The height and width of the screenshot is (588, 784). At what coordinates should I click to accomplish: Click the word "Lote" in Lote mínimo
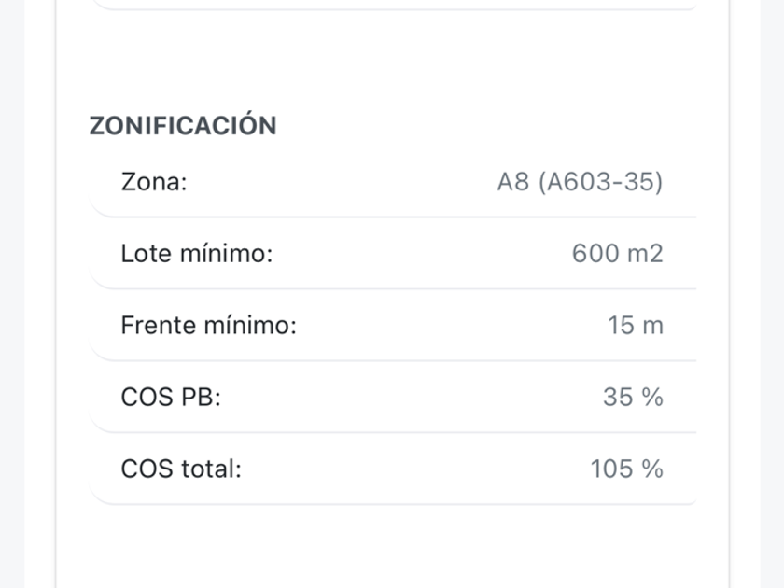click(147, 253)
